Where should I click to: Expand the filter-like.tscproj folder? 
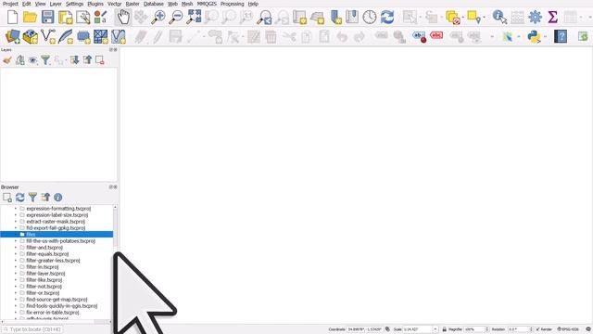16,280
